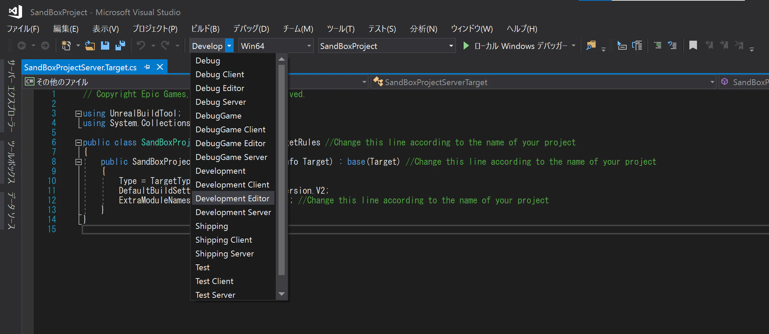Viewport: 769px width, 334px height.
Task: Click the Navigate Forward arrow icon
Action: coord(45,45)
